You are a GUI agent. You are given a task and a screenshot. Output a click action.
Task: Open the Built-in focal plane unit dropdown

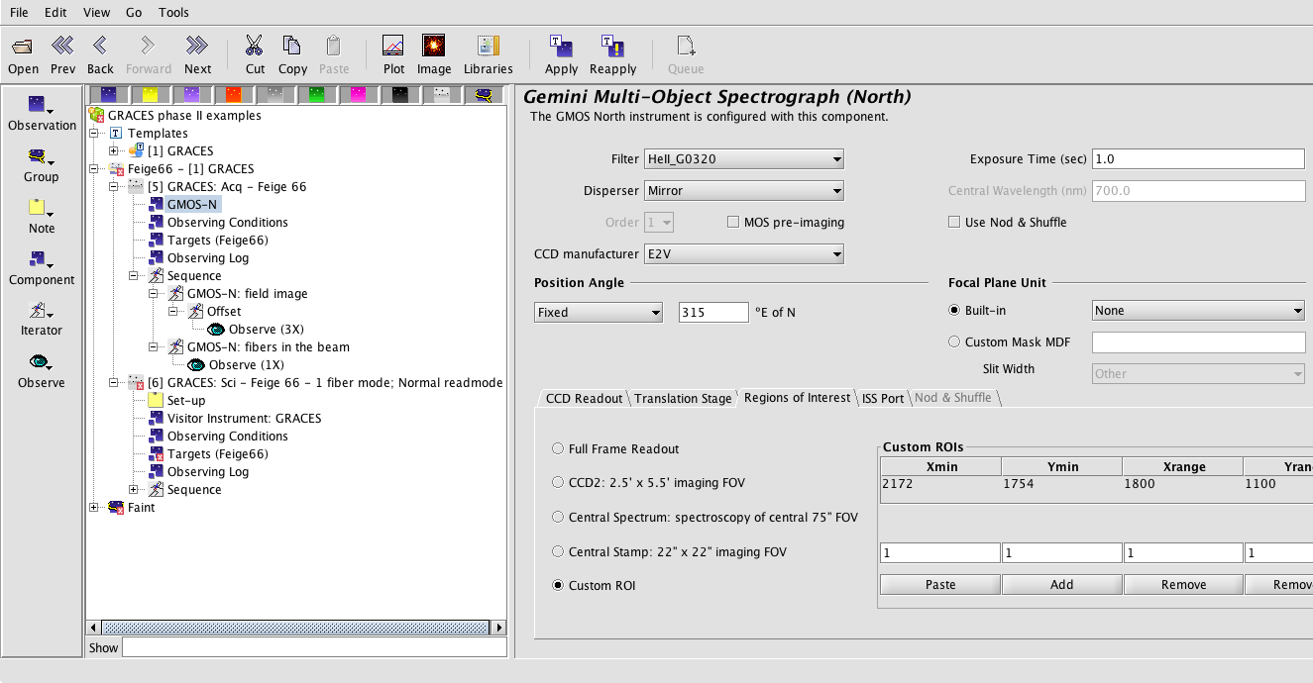point(1199,310)
